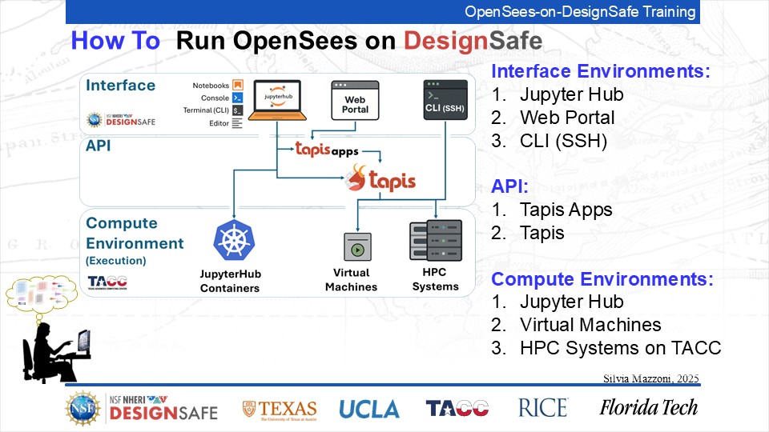Click the Console icon in Interface list
769x432 pixels.
237,98
